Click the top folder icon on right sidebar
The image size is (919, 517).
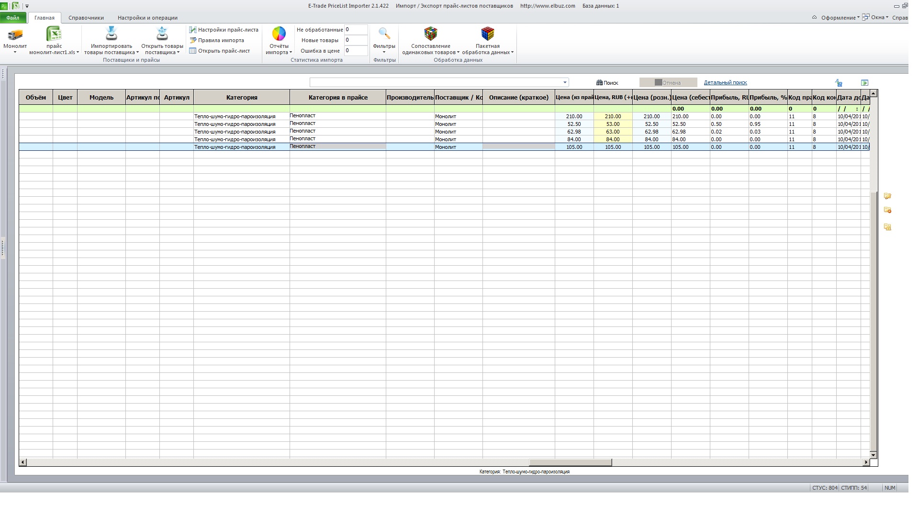coord(887,196)
